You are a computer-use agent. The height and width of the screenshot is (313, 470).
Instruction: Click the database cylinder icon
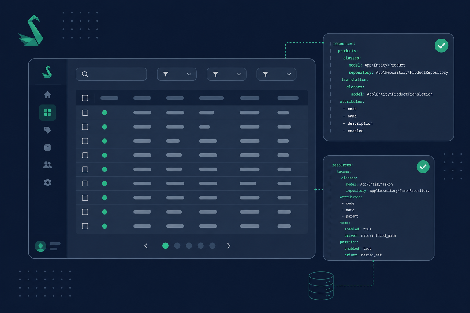coord(321,285)
